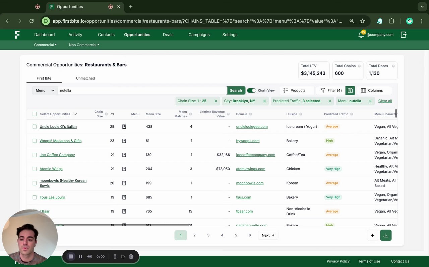The image size is (429, 267).
Task: Go to results page 3
Action: pos(208,235)
